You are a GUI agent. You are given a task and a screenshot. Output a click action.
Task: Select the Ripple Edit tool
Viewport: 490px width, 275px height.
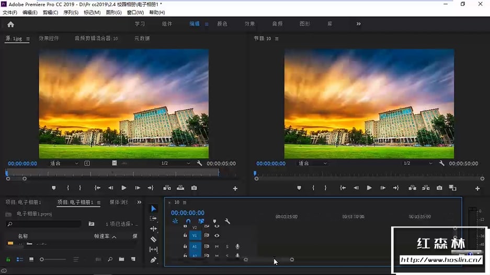(x=153, y=229)
